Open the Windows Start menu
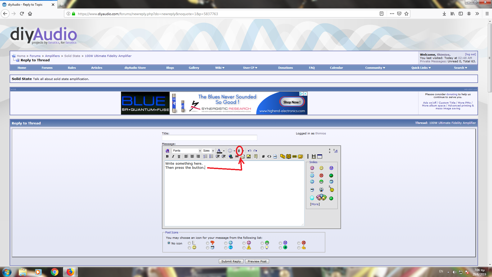This screenshot has height=277, width=492. pos(7,272)
